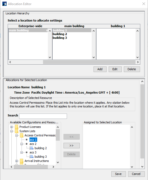
Task: Click the Arrival Instructions folder icon
Action: 22,161
